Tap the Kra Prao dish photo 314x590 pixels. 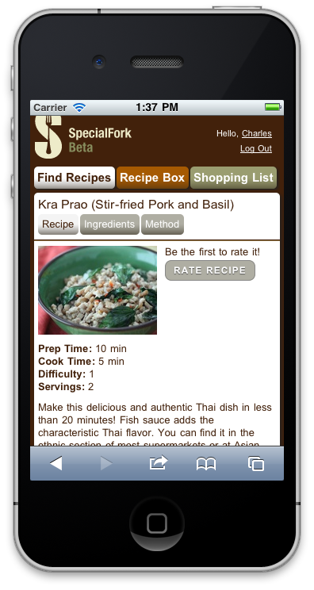[98, 290]
